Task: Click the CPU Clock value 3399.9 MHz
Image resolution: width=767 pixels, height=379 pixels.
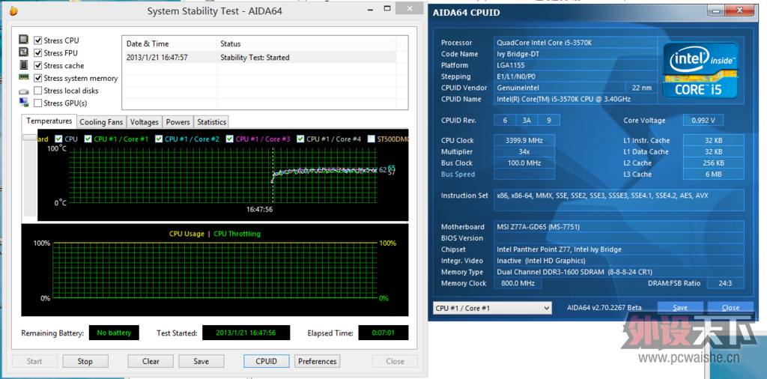Action: [x=524, y=140]
